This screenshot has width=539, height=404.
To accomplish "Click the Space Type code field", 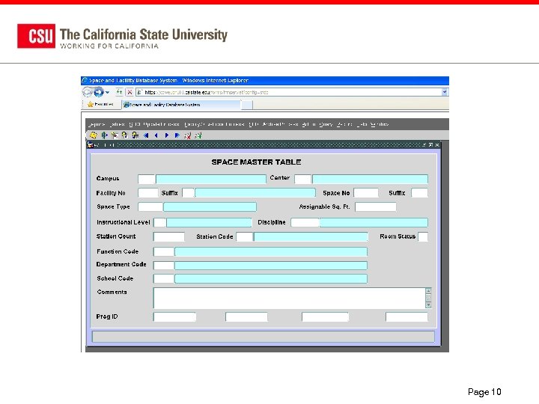I will click(x=150, y=206).
